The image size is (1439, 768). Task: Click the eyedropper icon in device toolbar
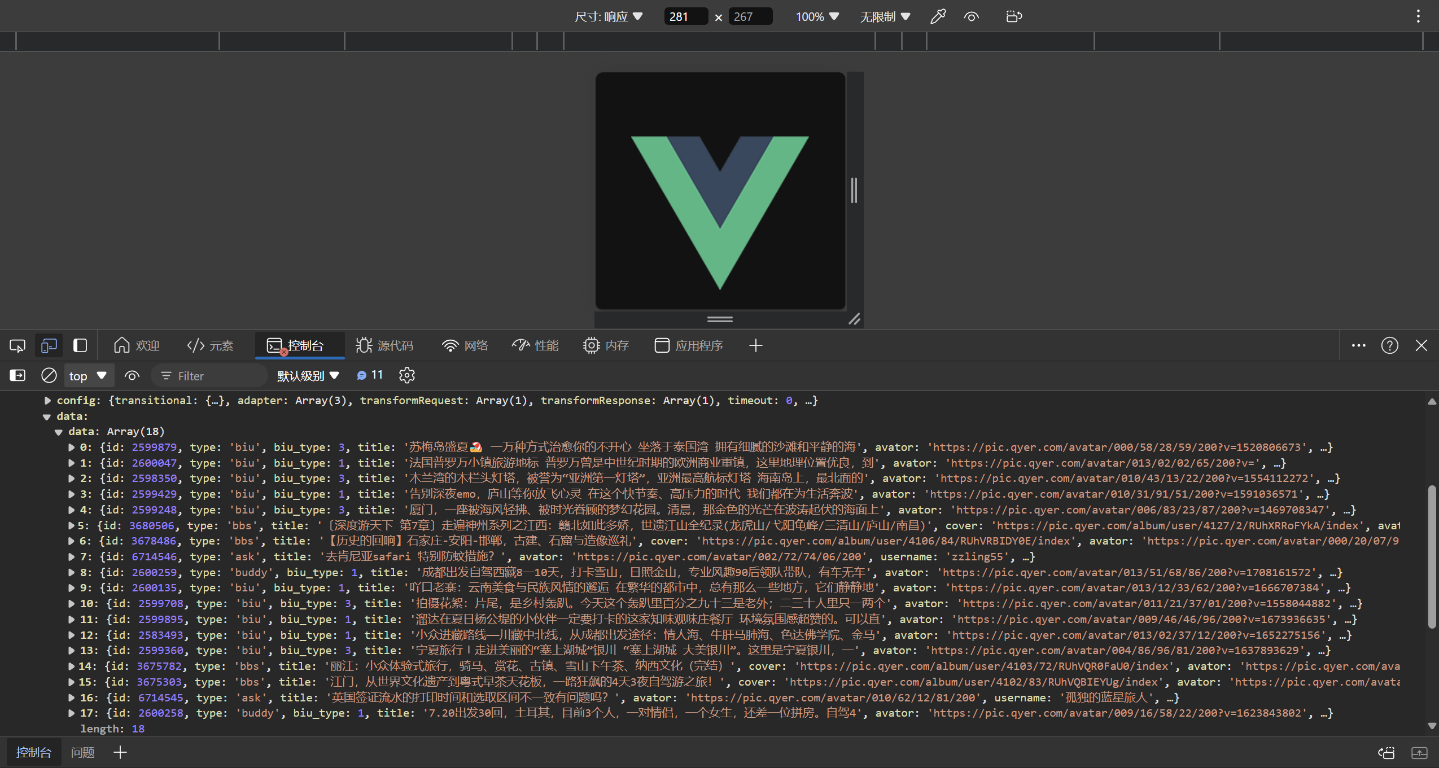(938, 16)
